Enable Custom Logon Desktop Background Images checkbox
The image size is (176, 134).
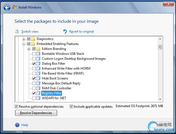point(34,59)
